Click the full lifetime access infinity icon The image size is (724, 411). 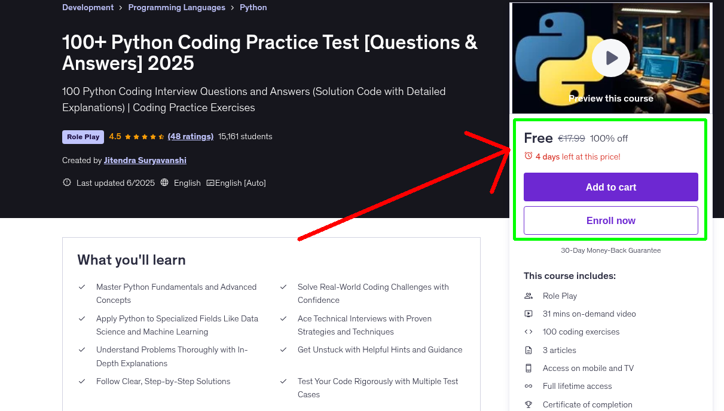pyautogui.click(x=529, y=386)
